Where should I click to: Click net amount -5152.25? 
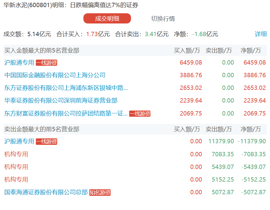[x=253, y=180]
